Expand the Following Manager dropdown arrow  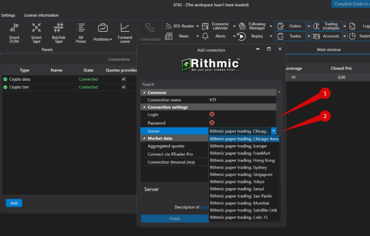pos(271,26)
